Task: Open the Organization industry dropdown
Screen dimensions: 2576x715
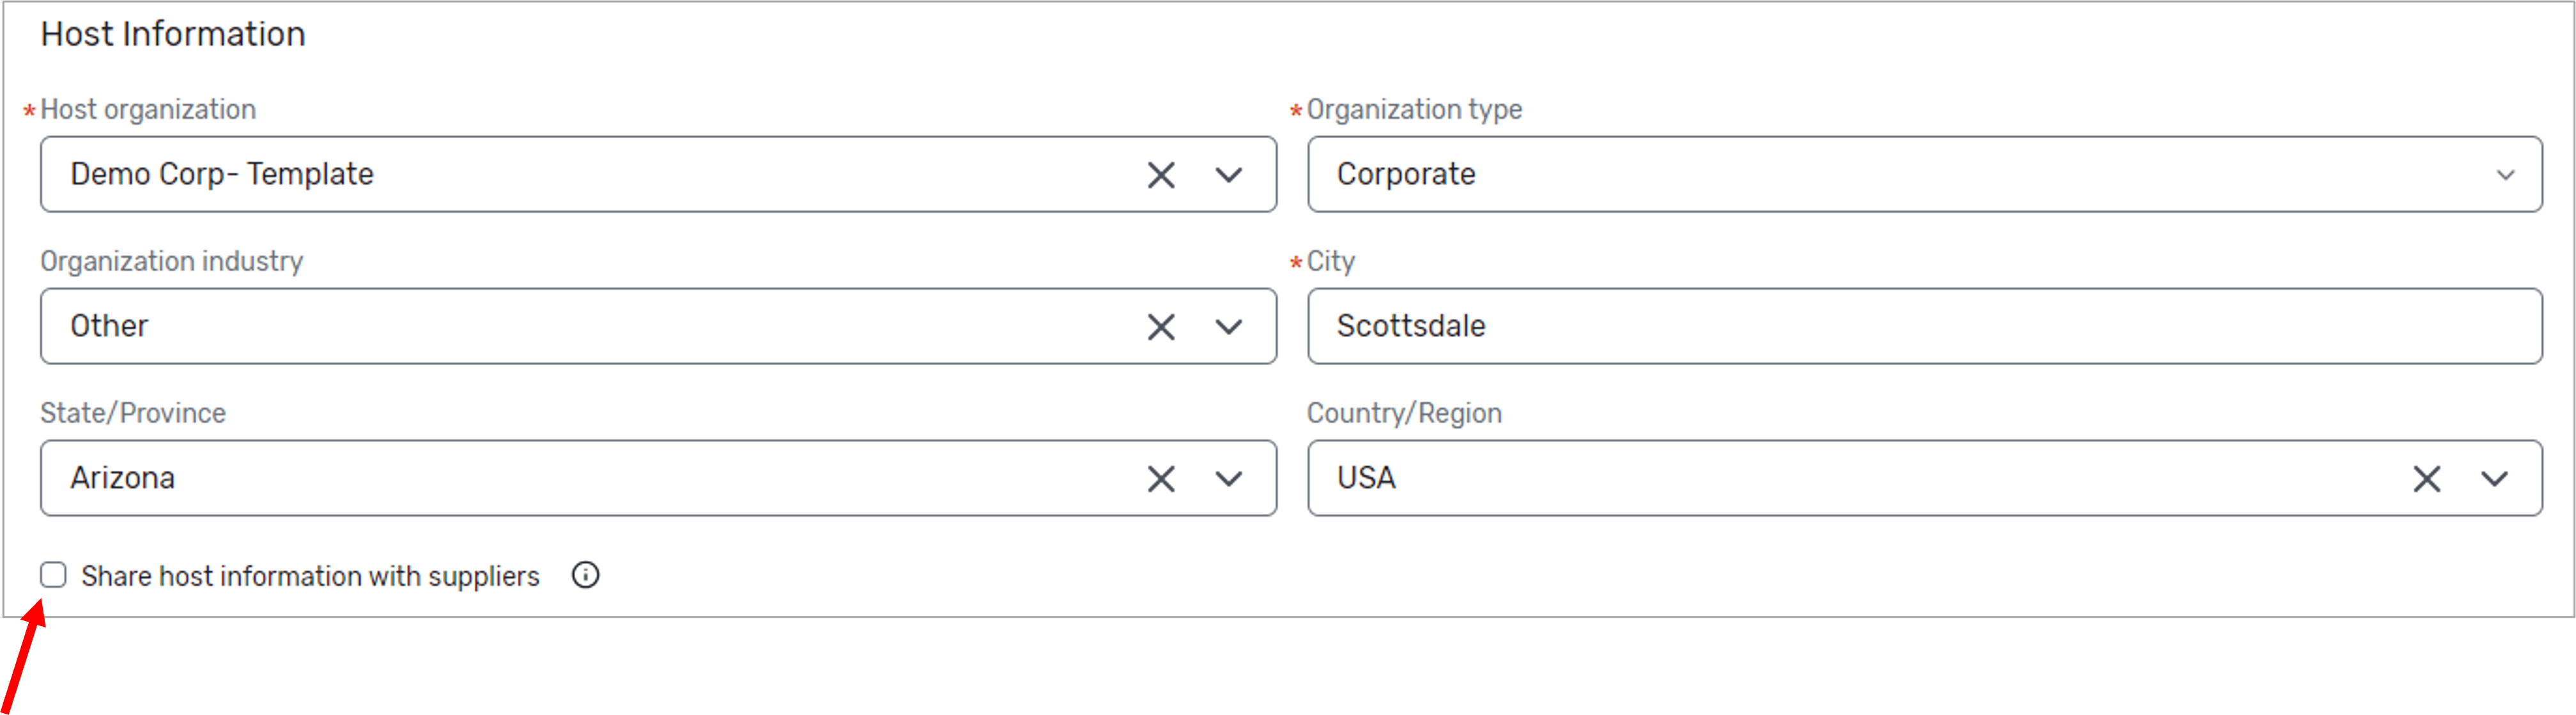Action: 1228,326
